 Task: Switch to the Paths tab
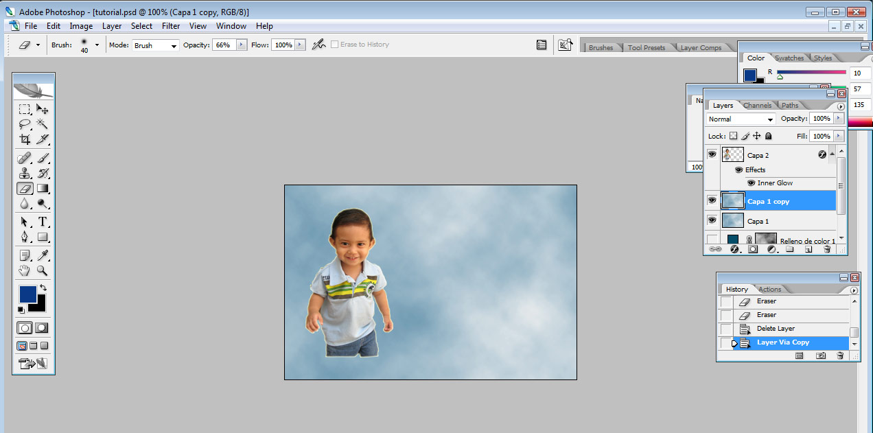[790, 106]
